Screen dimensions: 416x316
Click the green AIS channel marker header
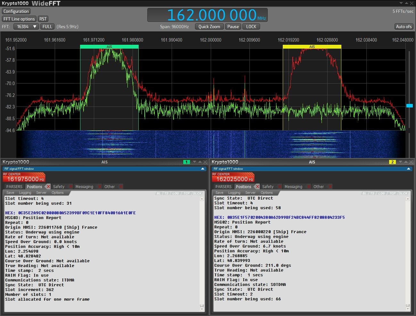pos(109,47)
